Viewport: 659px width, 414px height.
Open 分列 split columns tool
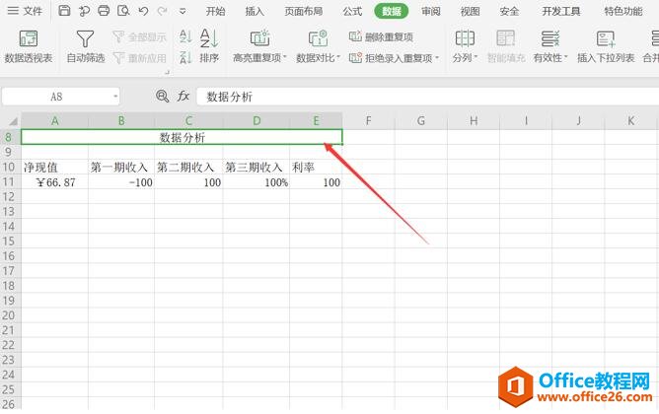pos(465,47)
